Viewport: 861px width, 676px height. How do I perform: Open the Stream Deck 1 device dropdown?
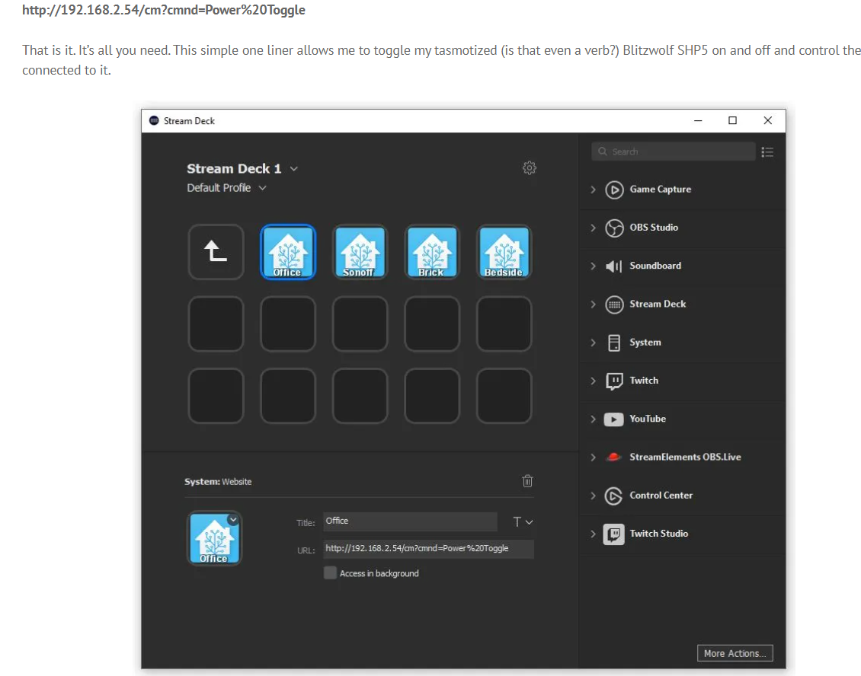[x=294, y=169]
